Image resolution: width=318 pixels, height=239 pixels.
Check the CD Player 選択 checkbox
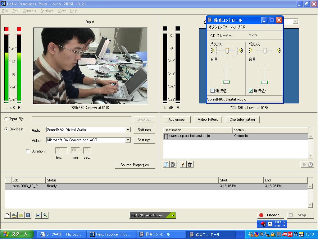213,91
